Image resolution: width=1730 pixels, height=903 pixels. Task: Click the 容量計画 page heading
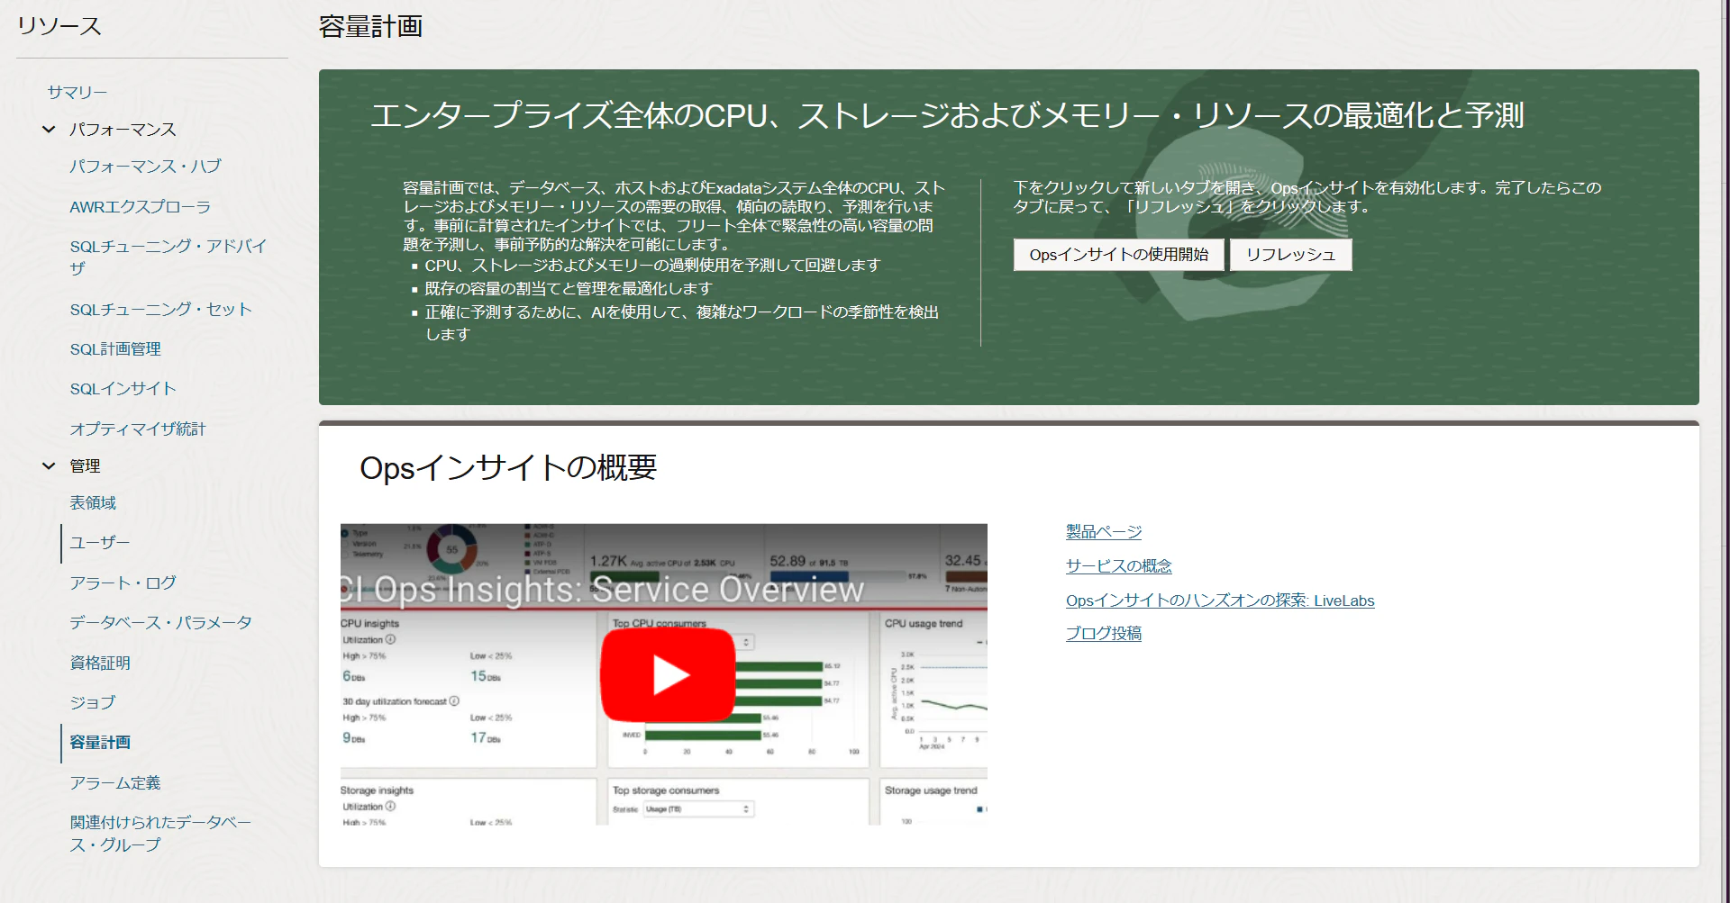[x=370, y=27]
